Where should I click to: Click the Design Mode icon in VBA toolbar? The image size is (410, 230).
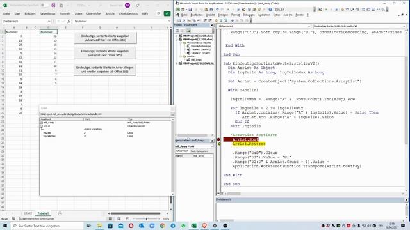(x=243, y=10)
